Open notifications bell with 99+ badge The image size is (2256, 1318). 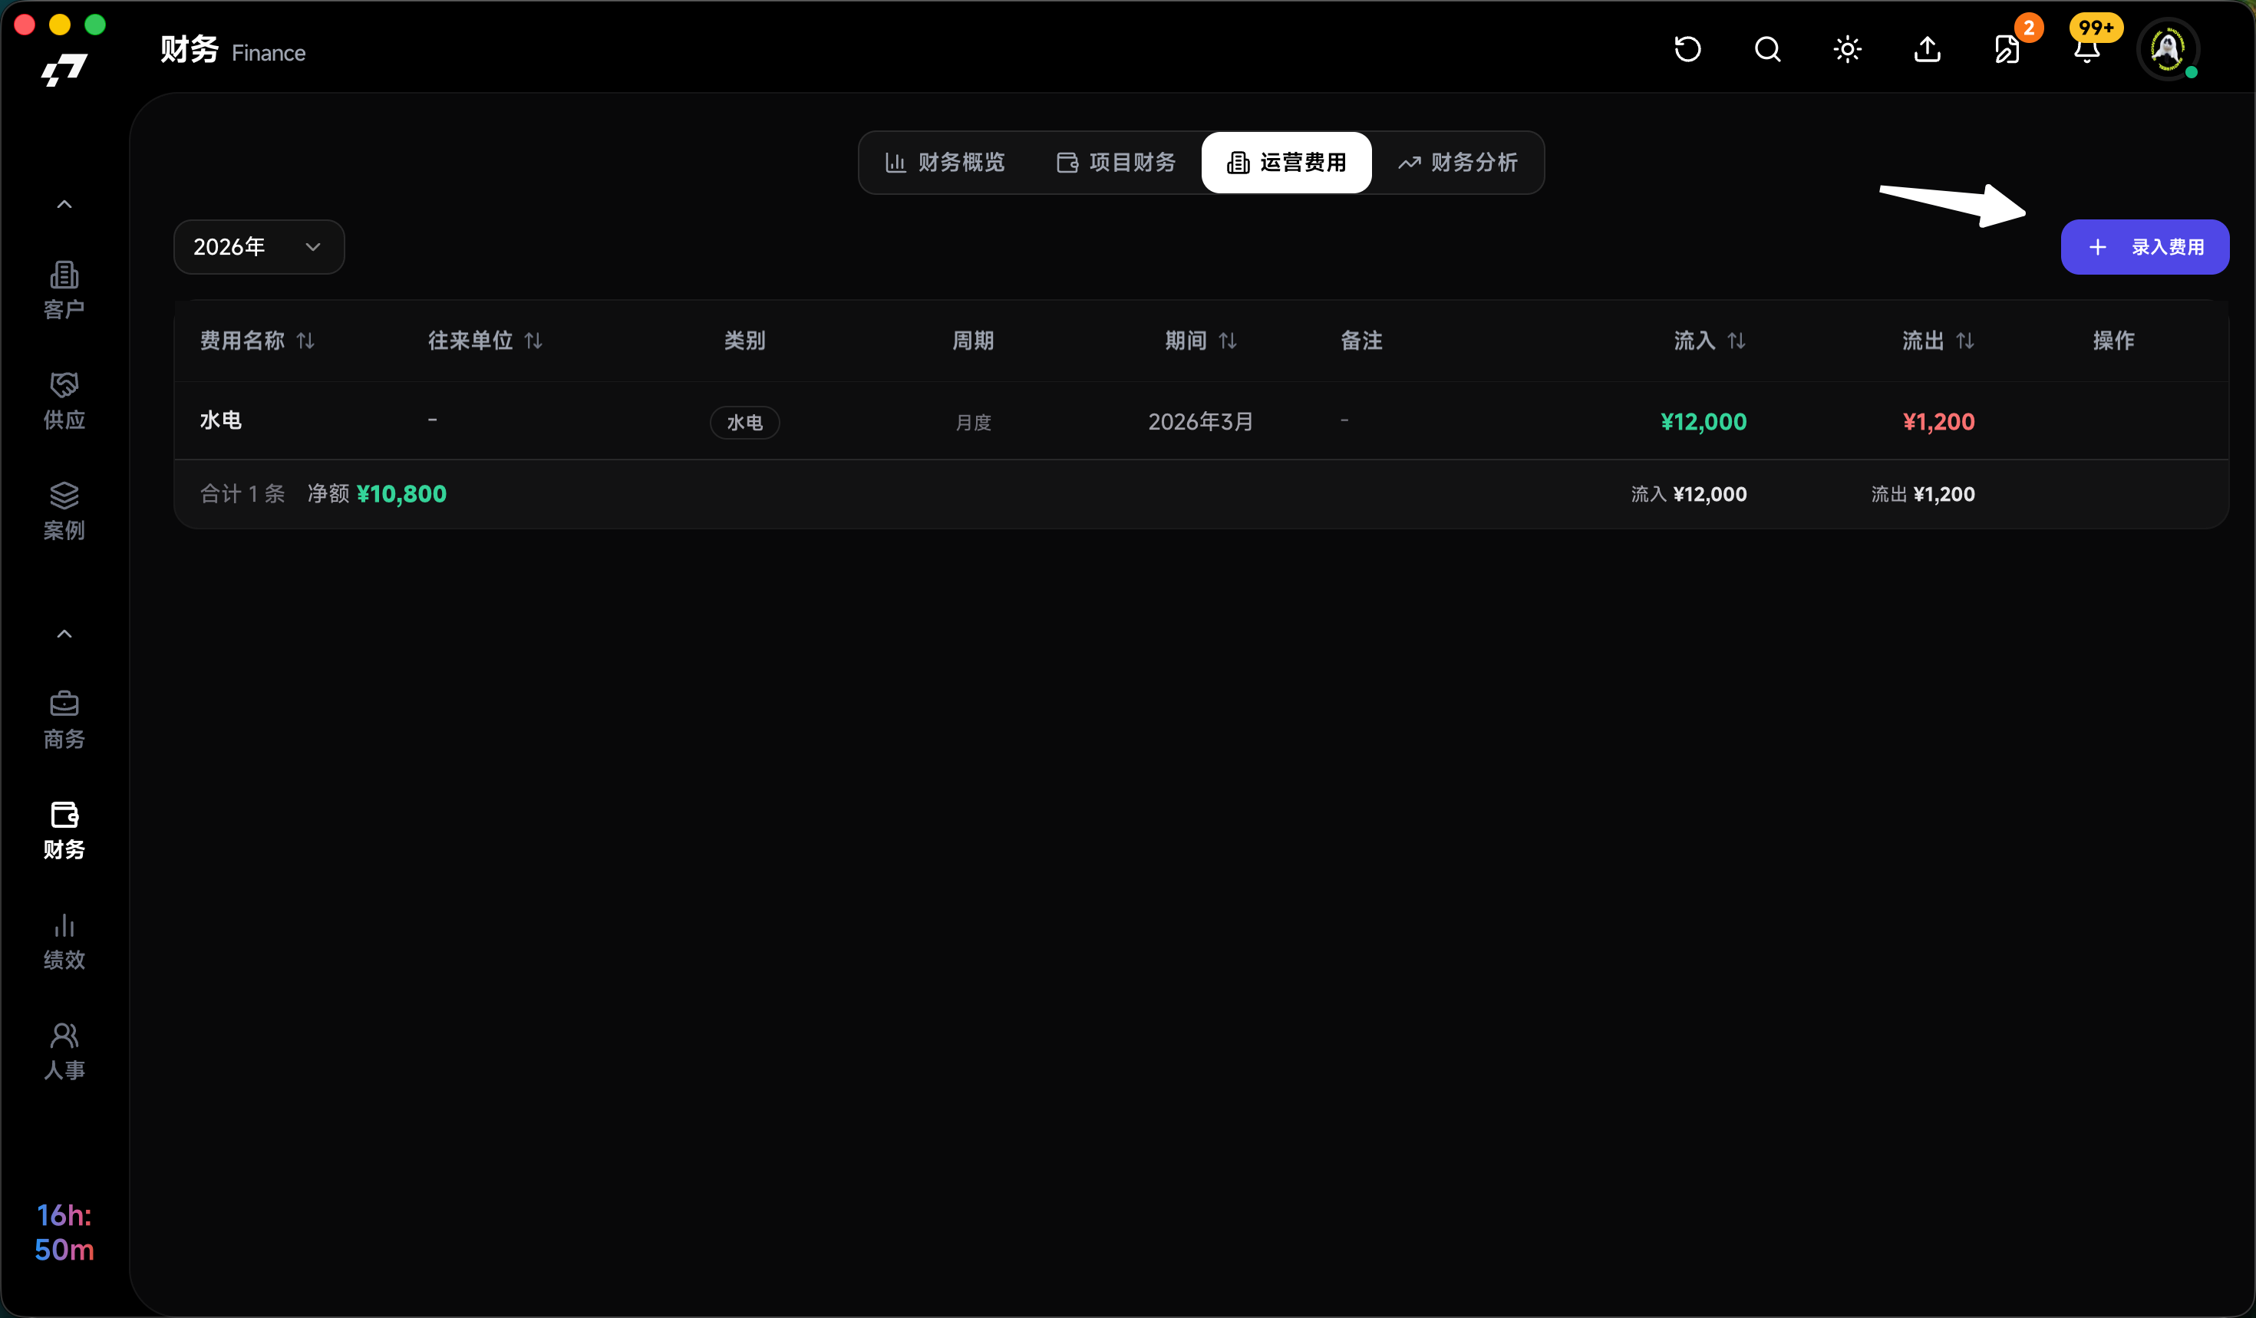tap(2087, 49)
